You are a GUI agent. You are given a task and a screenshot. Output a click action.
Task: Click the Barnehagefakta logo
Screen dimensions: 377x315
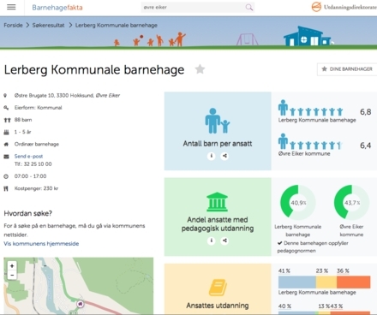pos(57,8)
